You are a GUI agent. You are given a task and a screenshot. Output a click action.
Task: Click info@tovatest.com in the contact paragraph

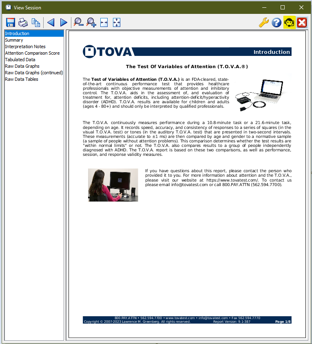click(189, 185)
